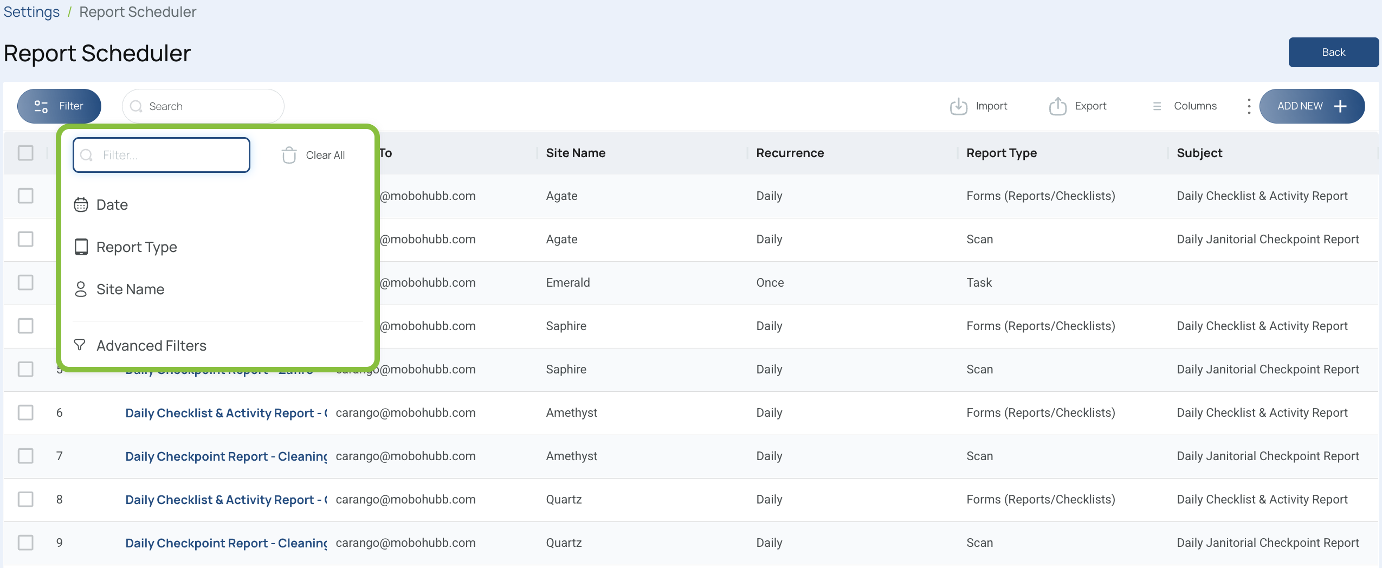
Task: Check the row 6 checkbox
Action: [x=25, y=412]
